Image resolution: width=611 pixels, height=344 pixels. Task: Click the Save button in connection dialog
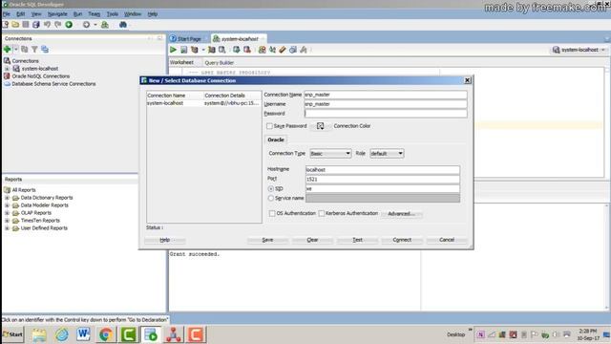[267, 240]
